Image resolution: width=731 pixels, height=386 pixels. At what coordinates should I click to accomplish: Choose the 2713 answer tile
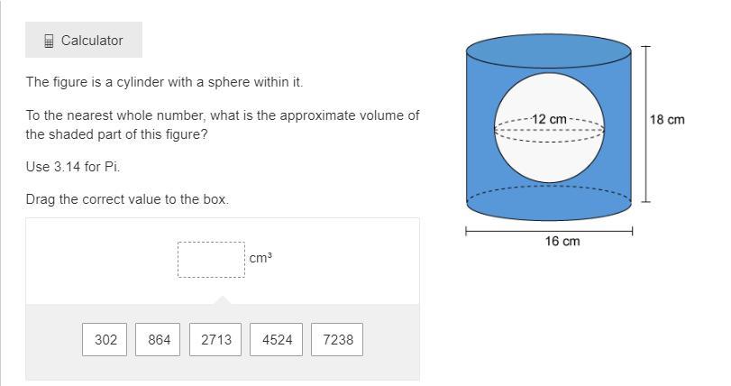[216, 340]
